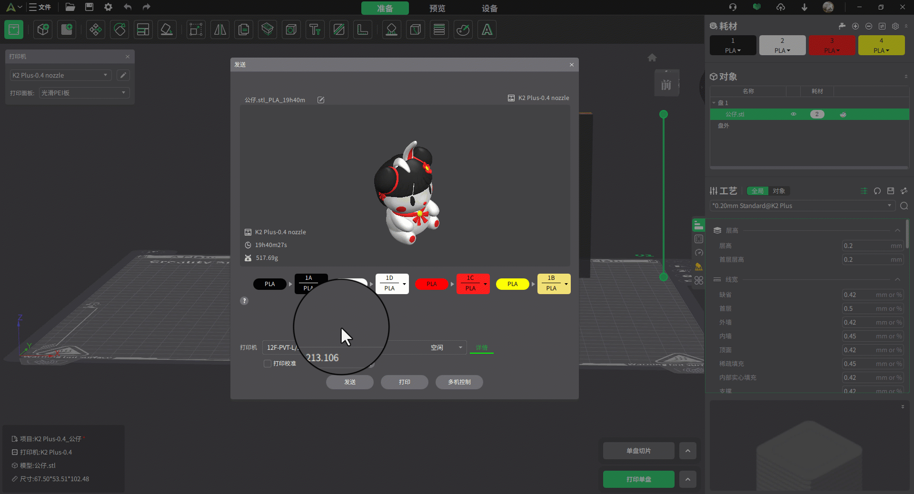Click the home view icon in viewport
This screenshot has width=914, height=494.
pos(652,58)
